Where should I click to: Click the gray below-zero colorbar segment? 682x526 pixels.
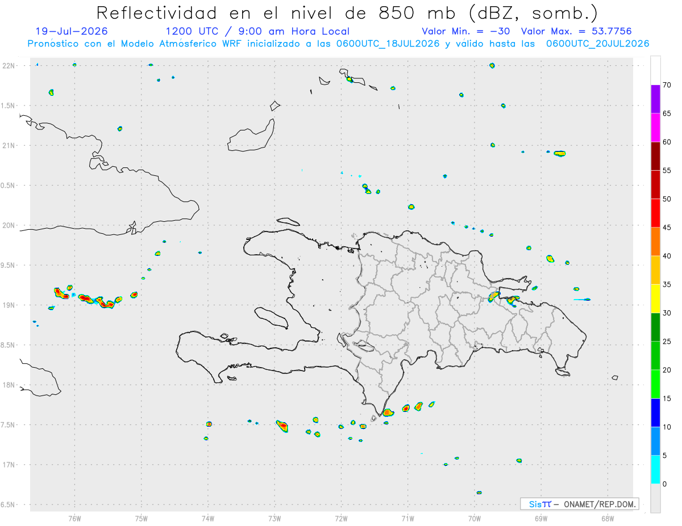pos(655,498)
